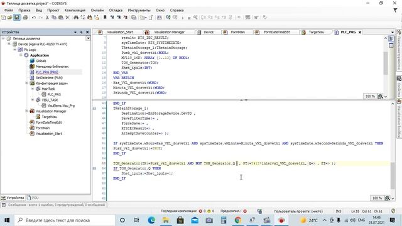Image resolution: width=402 pixels, height=226 pixels.
Task: Open the Файл menu
Action: (8, 10)
